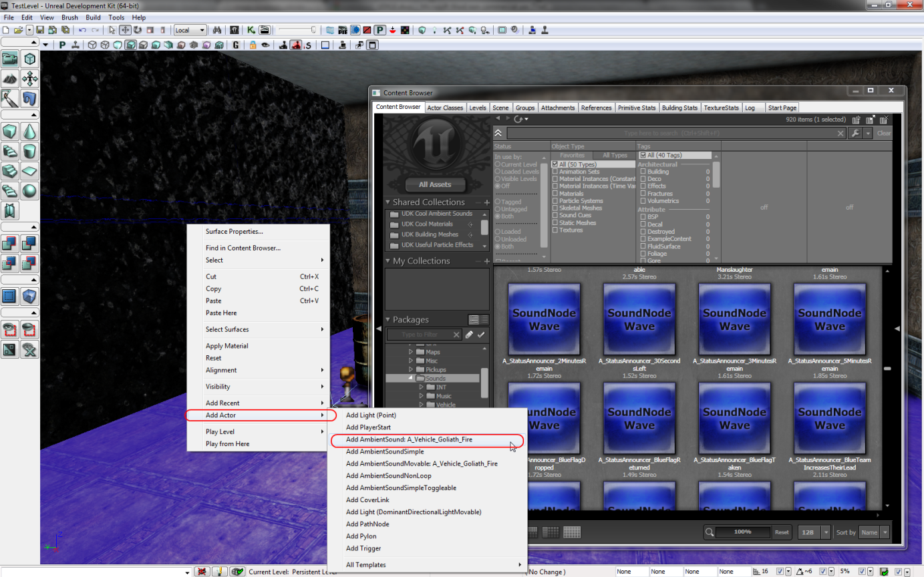Click the wrench filter options icon
924x577 pixels.
click(x=855, y=134)
